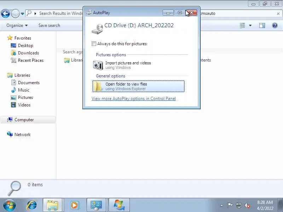Click Explorer forward navigation button
The width and height of the screenshot is (283, 212).
tap(15, 13)
